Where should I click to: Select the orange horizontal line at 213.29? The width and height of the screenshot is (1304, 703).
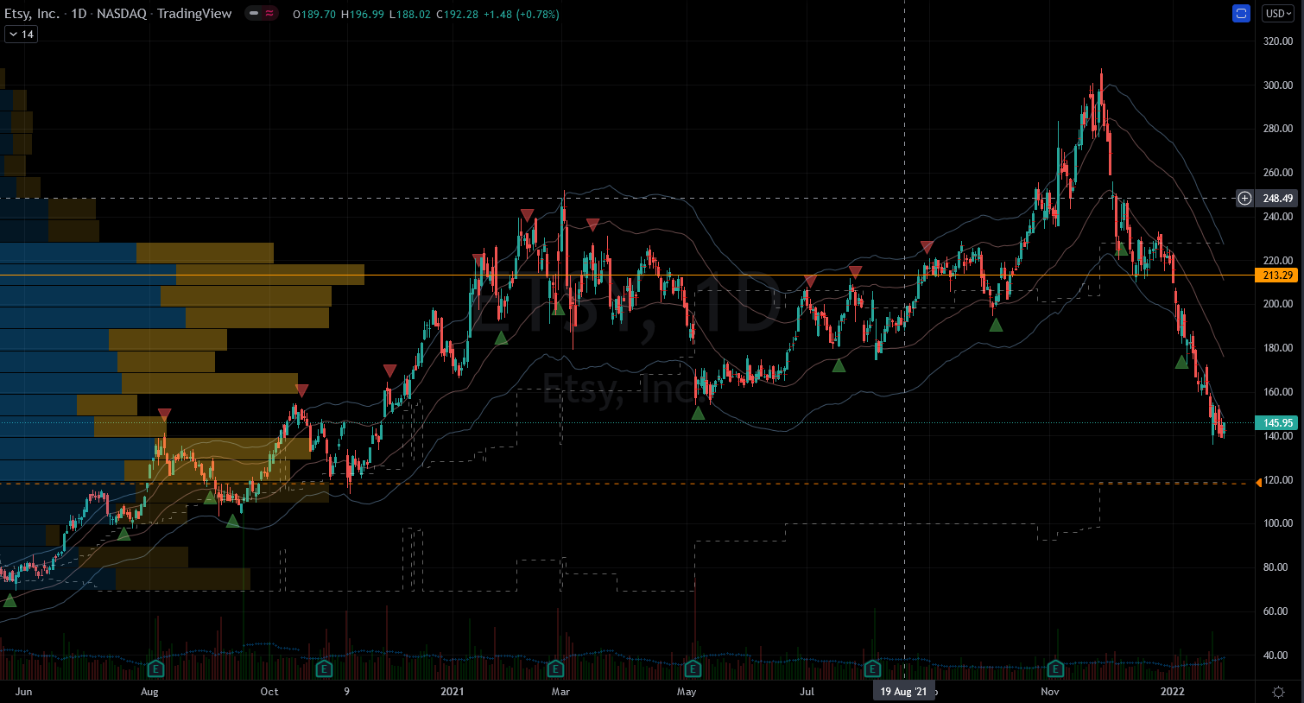[x=626, y=275]
